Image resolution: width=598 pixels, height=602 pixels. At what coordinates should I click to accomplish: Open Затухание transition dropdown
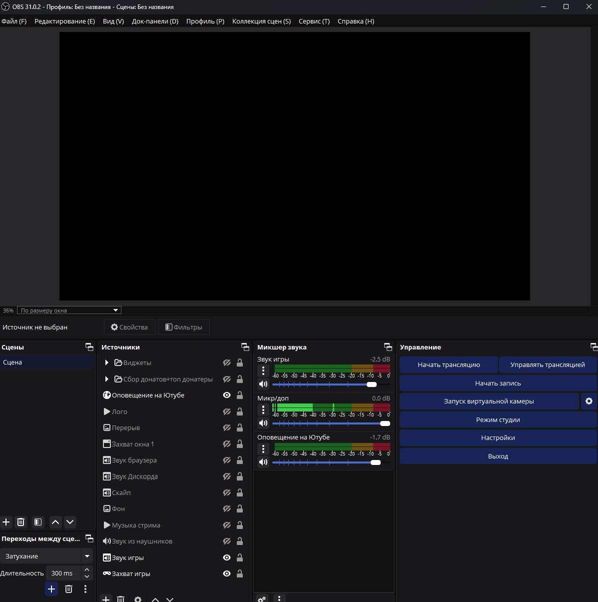coord(46,556)
